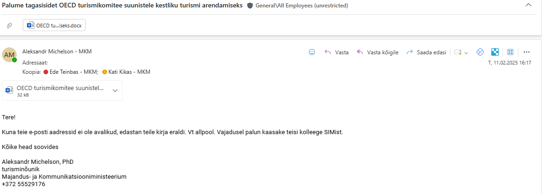Click the shield sensitivity label icon
The image size is (542, 194).
250,6
